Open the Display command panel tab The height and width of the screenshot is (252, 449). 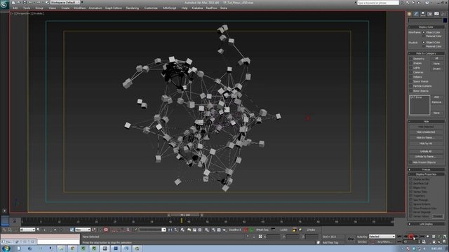[x=436, y=14]
